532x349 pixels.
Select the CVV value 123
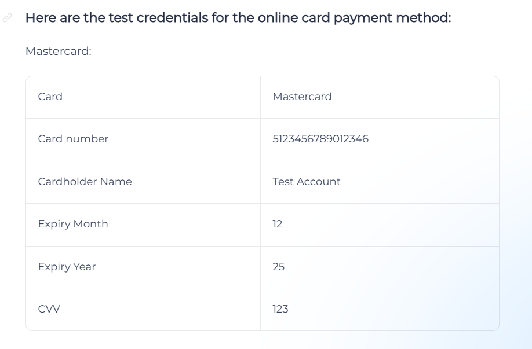(x=280, y=309)
